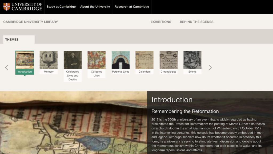Show previous themes with left arrow
The height and width of the screenshot is (154, 273).
coord(7,68)
